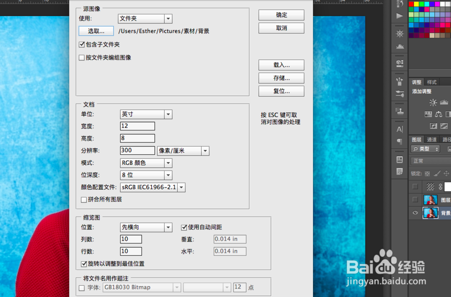
Task: Add a Posterize adjustment
Action: point(444,126)
